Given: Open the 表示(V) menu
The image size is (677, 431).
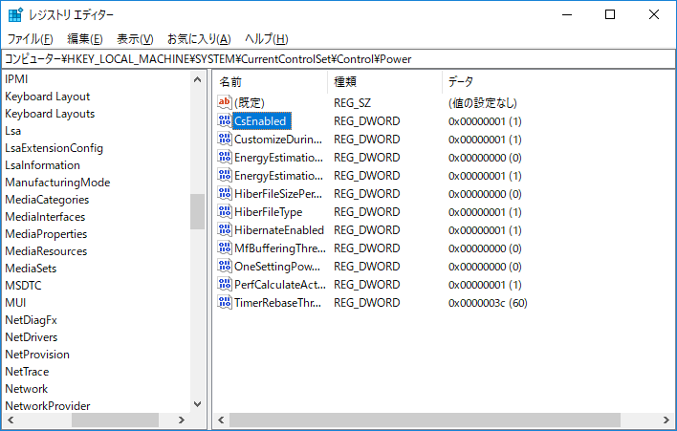Looking at the screenshot, I should tap(135, 39).
